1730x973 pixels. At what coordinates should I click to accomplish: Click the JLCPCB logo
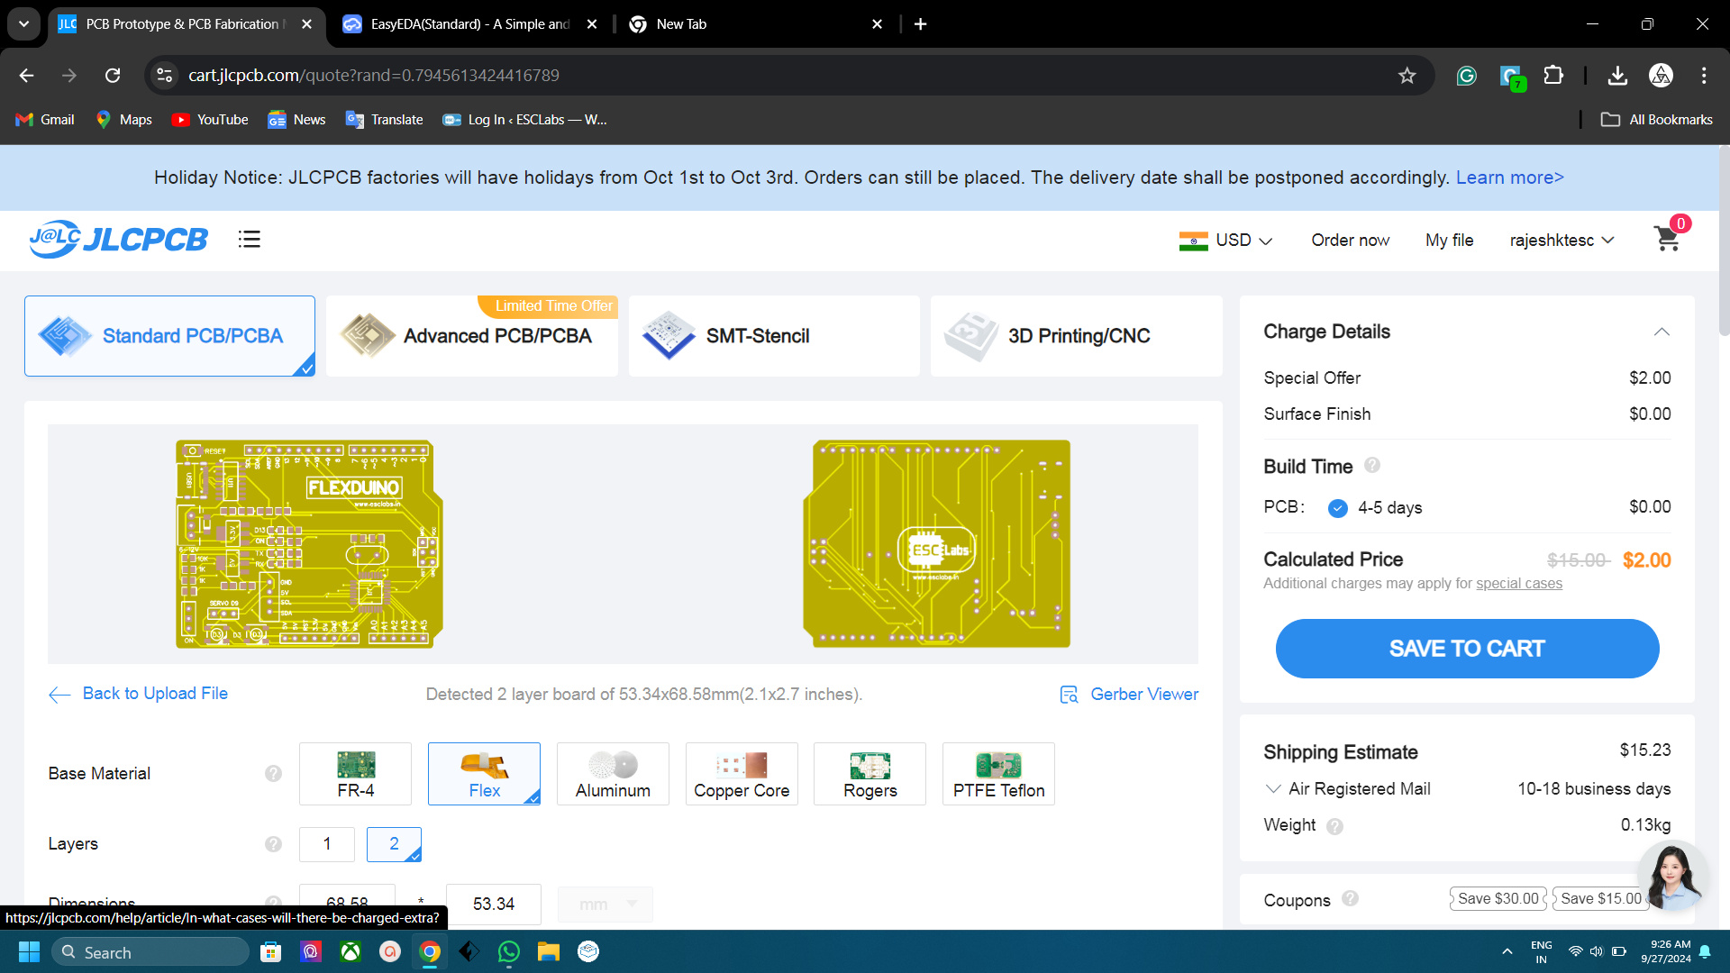[118, 240]
